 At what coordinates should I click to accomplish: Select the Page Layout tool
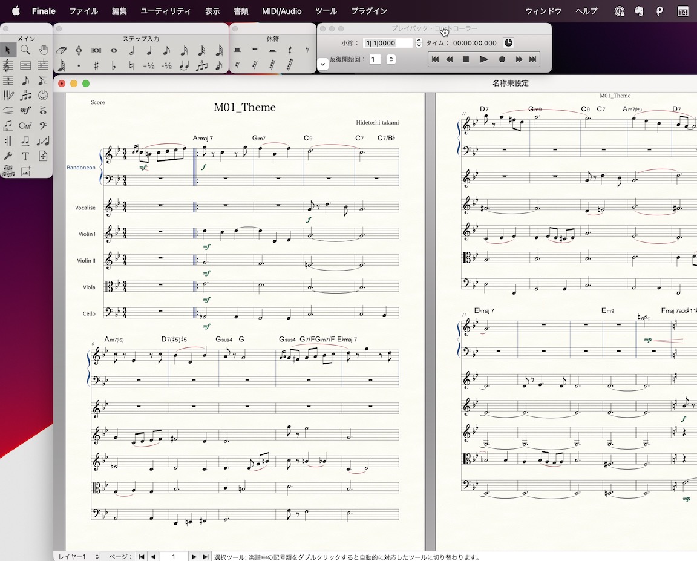pos(43,156)
